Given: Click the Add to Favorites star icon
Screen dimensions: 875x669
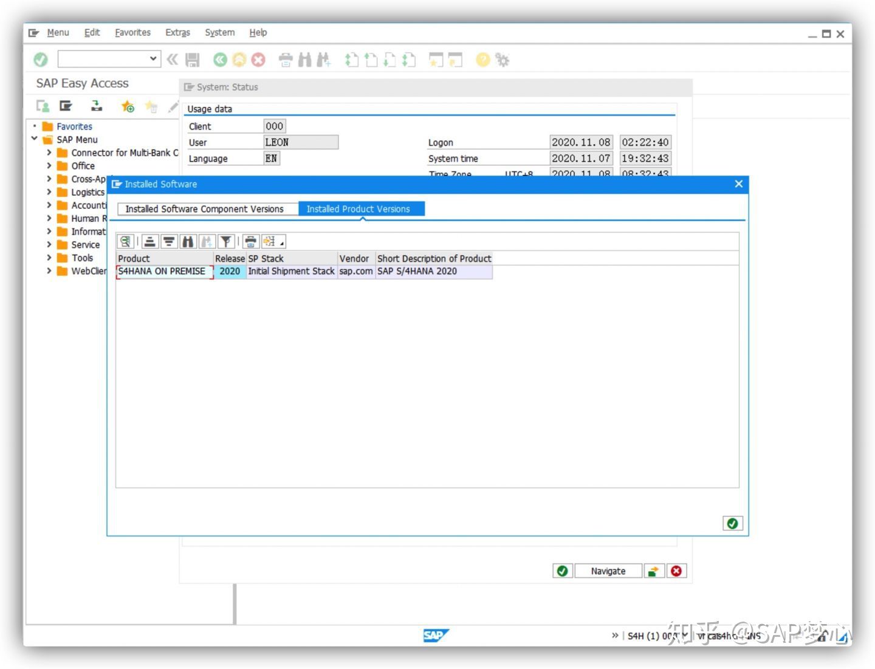Looking at the screenshot, I should tap(128, 106).
